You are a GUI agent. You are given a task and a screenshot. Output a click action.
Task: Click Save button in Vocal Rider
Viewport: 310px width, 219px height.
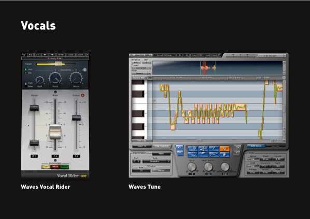pyautogui.click(x=81, y=54)
